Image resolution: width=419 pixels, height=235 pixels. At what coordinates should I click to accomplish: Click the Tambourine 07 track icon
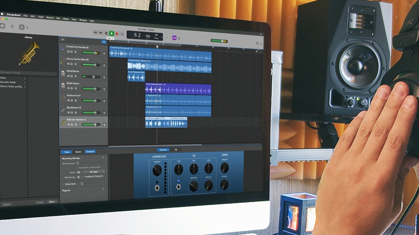click(x=63, y=98)
